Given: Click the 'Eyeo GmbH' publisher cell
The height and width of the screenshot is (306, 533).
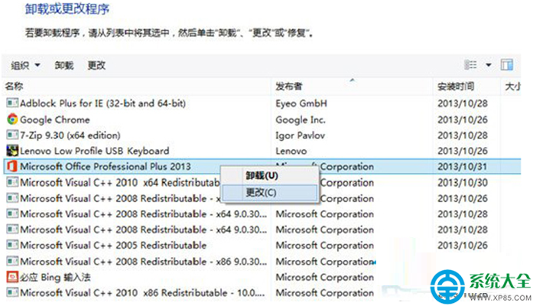Looking at the screenshot, I should [301, 103].
